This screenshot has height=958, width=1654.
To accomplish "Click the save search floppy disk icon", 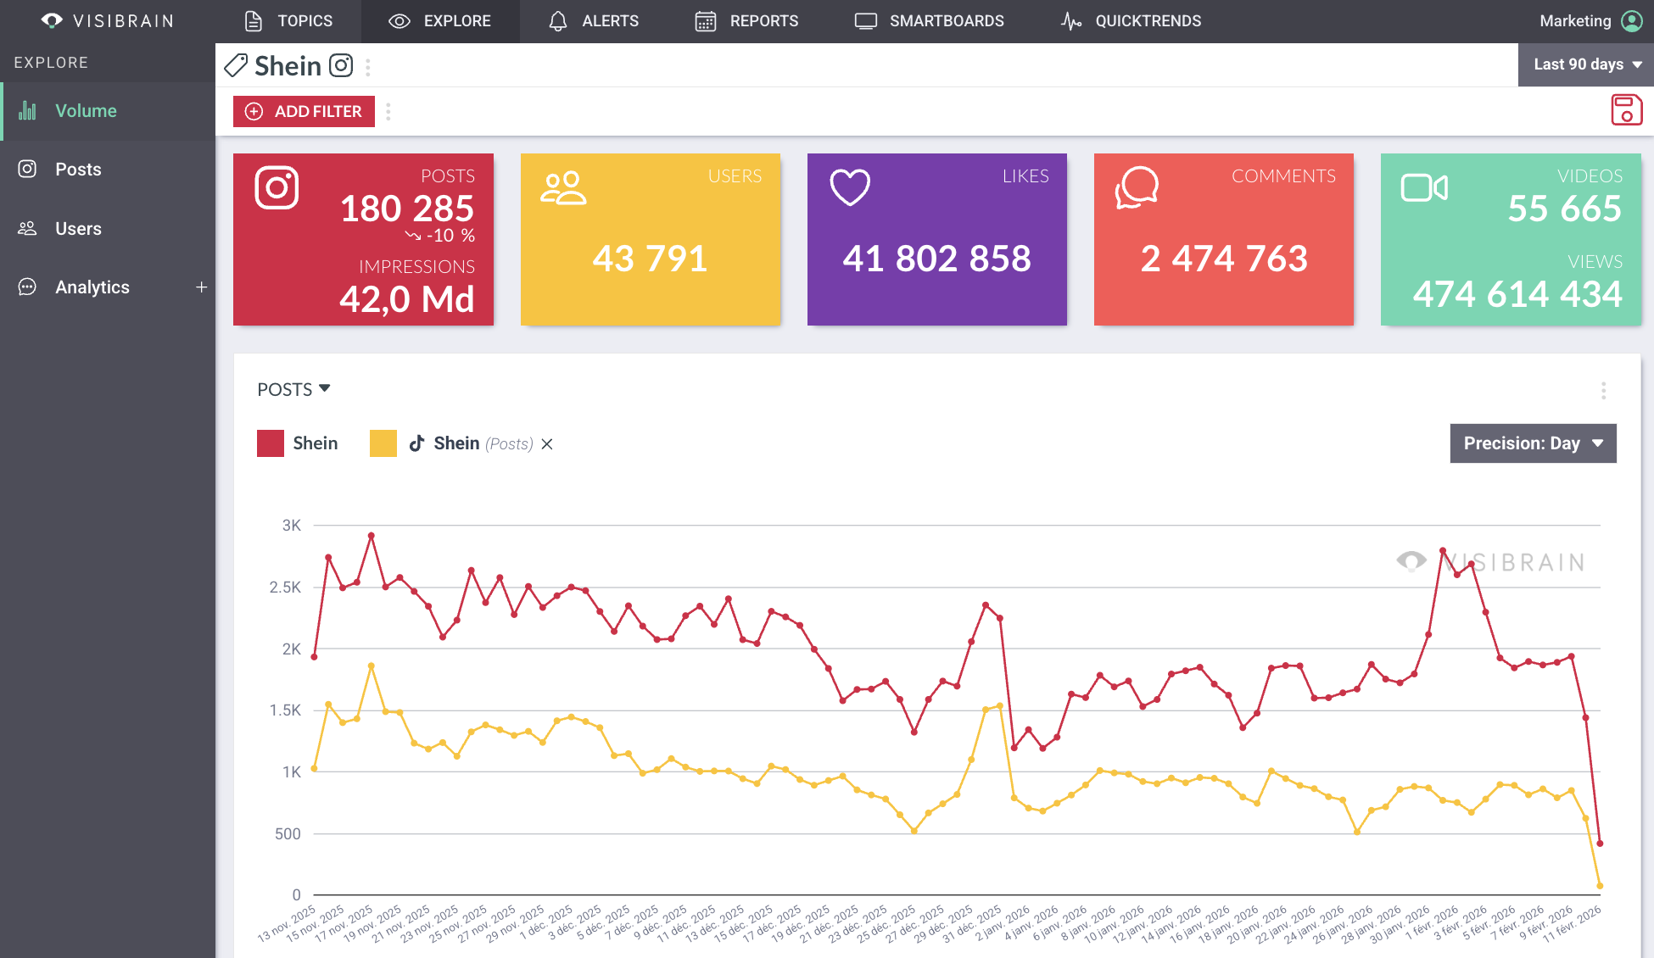I will click(x=1626, y=110).
